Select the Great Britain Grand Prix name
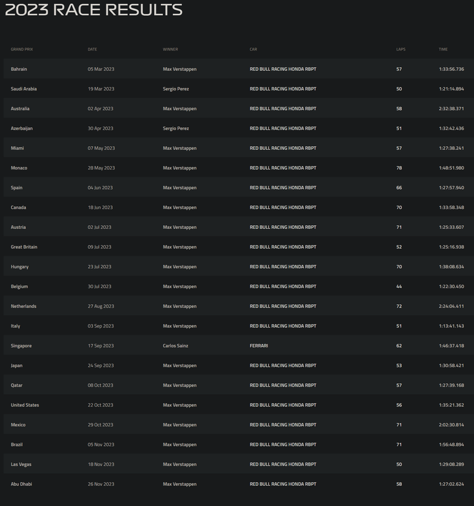 pos(24,247)
